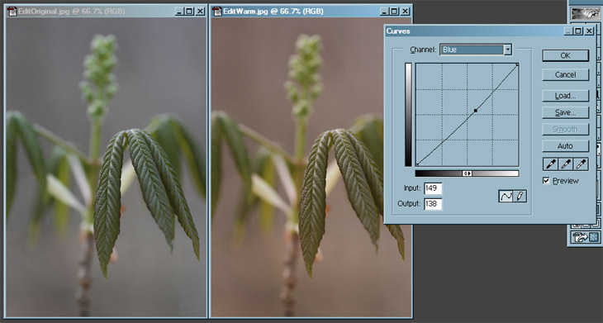Click the Load... button
The width and height of the screenshot is (603, 323).
pos(565,96)
